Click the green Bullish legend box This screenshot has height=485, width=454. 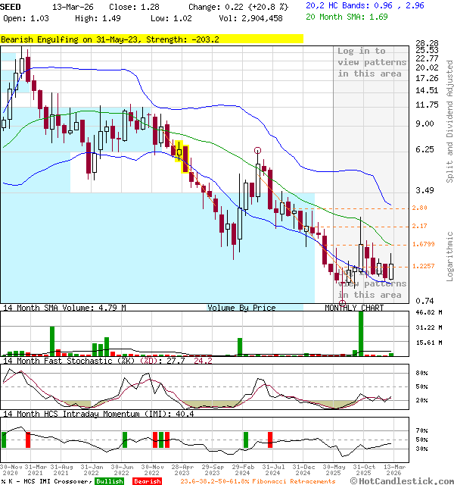tap(109, 481)
